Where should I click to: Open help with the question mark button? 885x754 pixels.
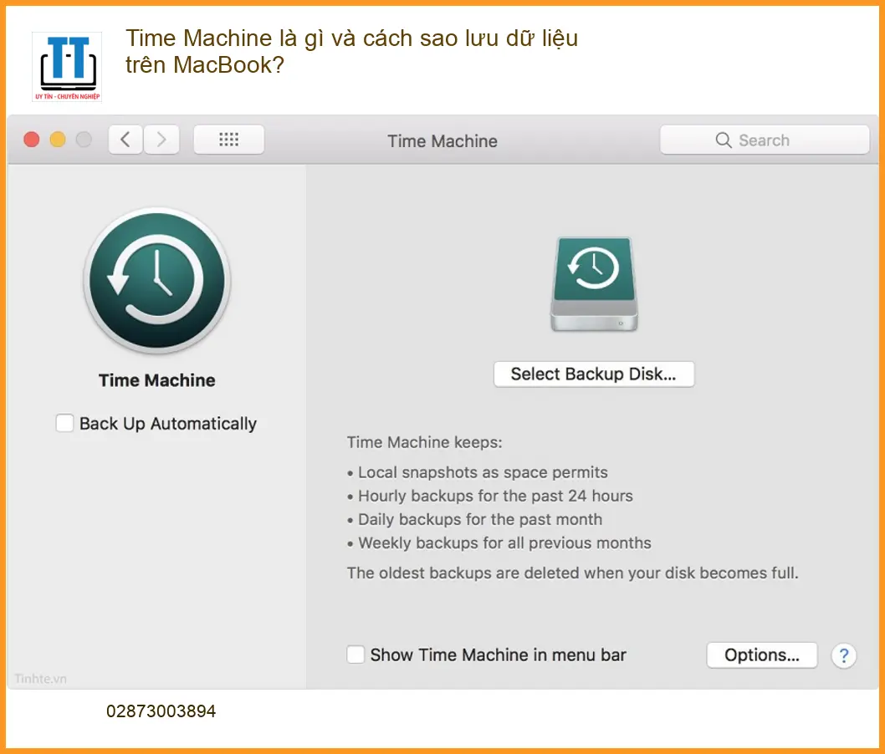[x=844, y=655]
